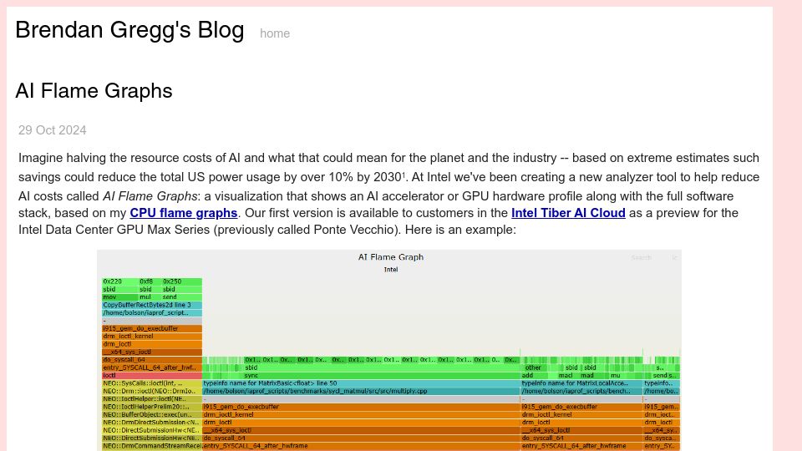Select the NEO::Drm::ioctl frame
The height and width of the screenshot is (451, 802).
tap(152, 391)
